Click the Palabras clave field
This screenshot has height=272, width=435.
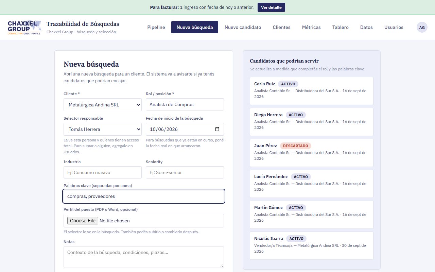click(x=144, y=196)
